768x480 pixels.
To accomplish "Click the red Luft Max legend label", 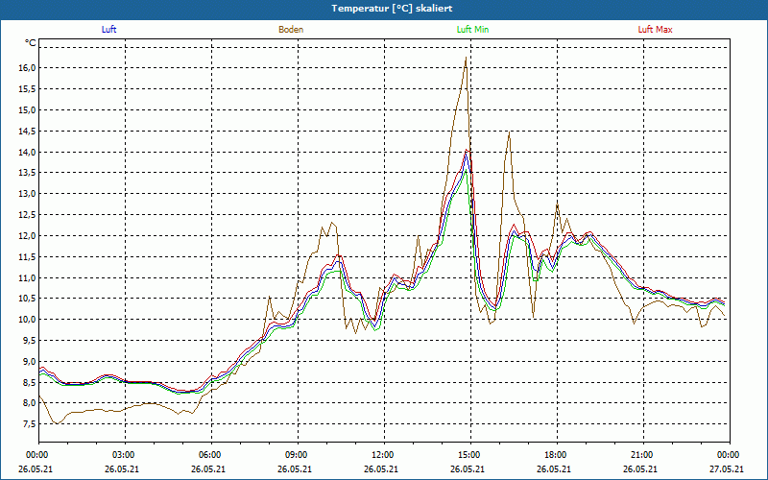I will 655,30.
